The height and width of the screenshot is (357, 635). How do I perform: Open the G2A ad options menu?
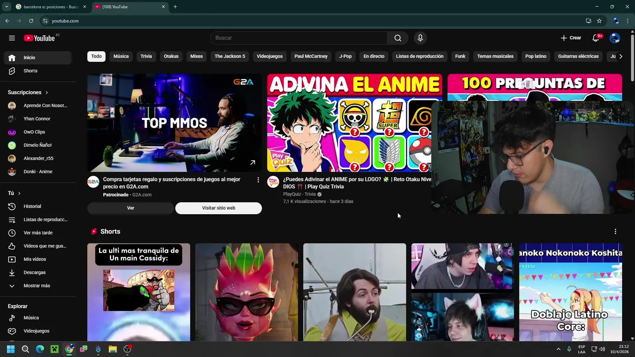click(x=258, y=180)
